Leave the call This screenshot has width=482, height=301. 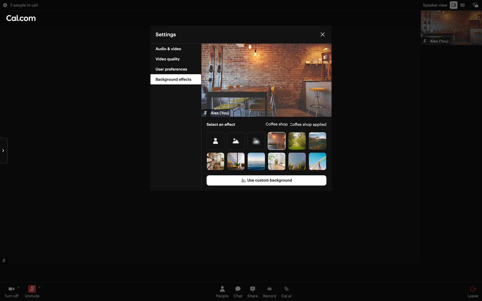coord(472,292)
